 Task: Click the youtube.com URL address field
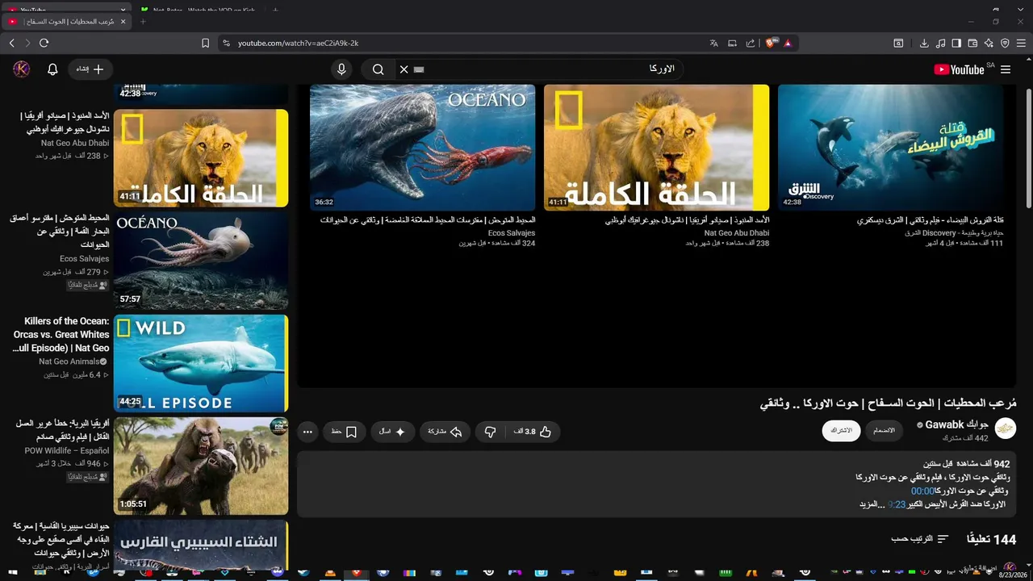pos(468,43)
